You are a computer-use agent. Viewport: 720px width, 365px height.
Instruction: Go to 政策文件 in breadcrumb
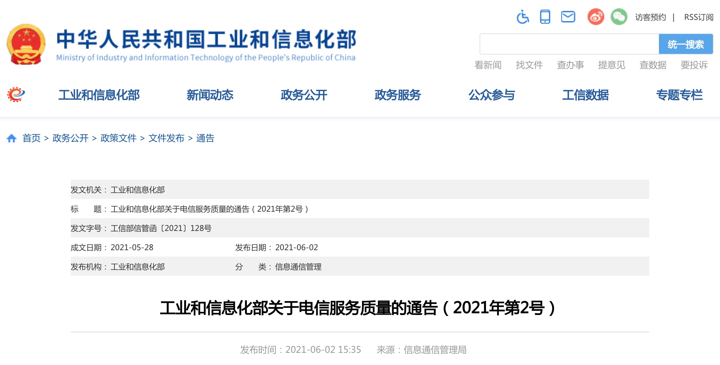tap(118, 138)
